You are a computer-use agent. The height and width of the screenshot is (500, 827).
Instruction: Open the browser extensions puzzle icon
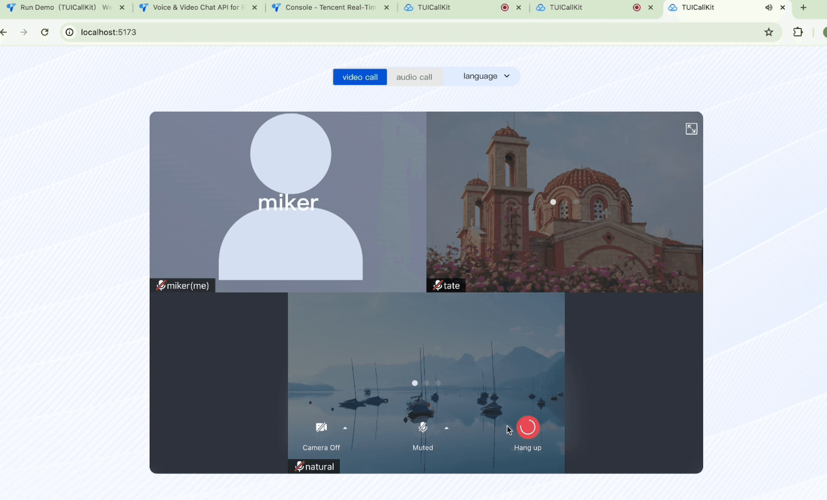point(798,32)
